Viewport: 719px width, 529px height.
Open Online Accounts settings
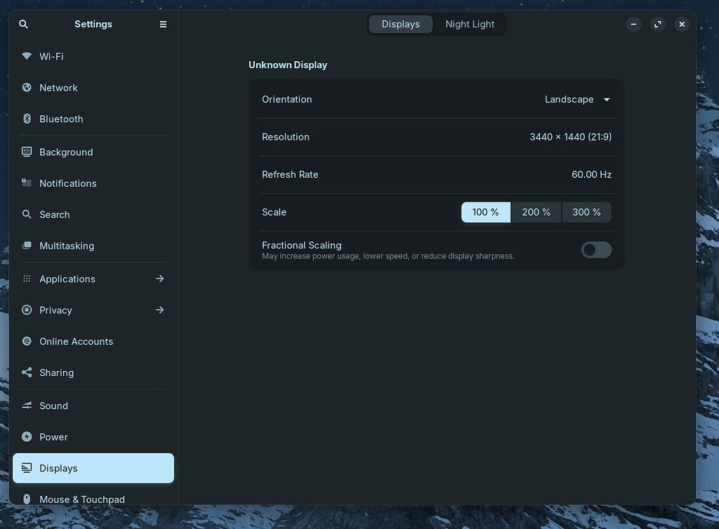[x=93, y=341]
